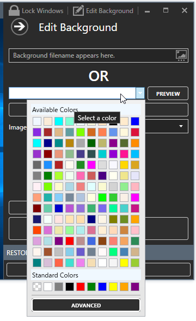Choose gray swatch in Standard Colors row
Viewport: 196px width, 321px height.
click(59, 287)
